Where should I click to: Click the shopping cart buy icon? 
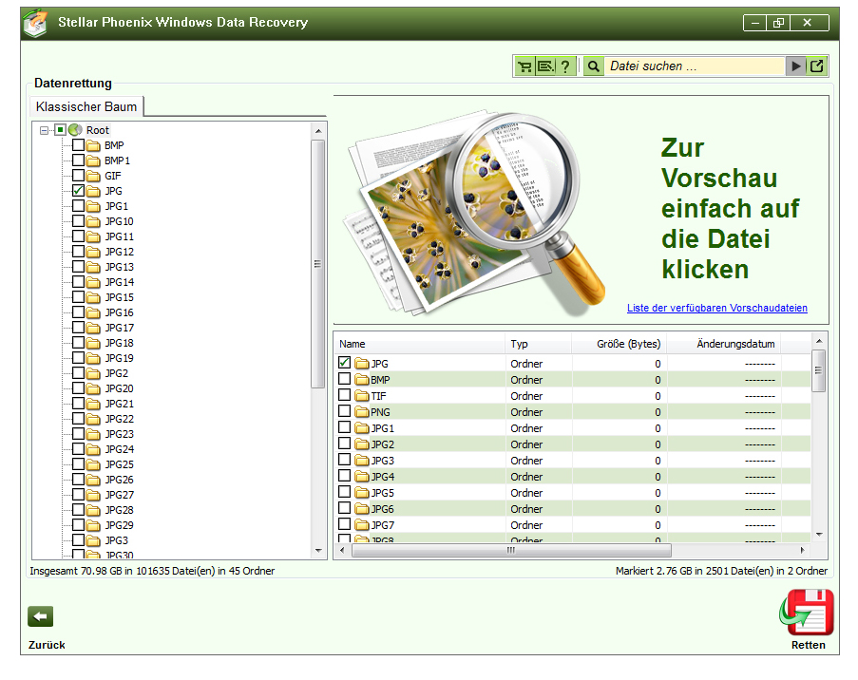[524, 66]
